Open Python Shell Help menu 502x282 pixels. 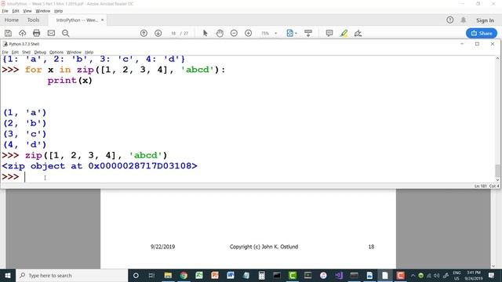point(89,52)
